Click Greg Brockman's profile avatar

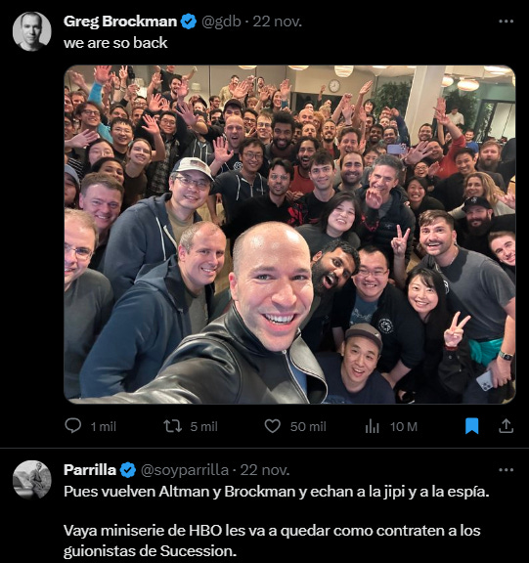tap(31, 31)
